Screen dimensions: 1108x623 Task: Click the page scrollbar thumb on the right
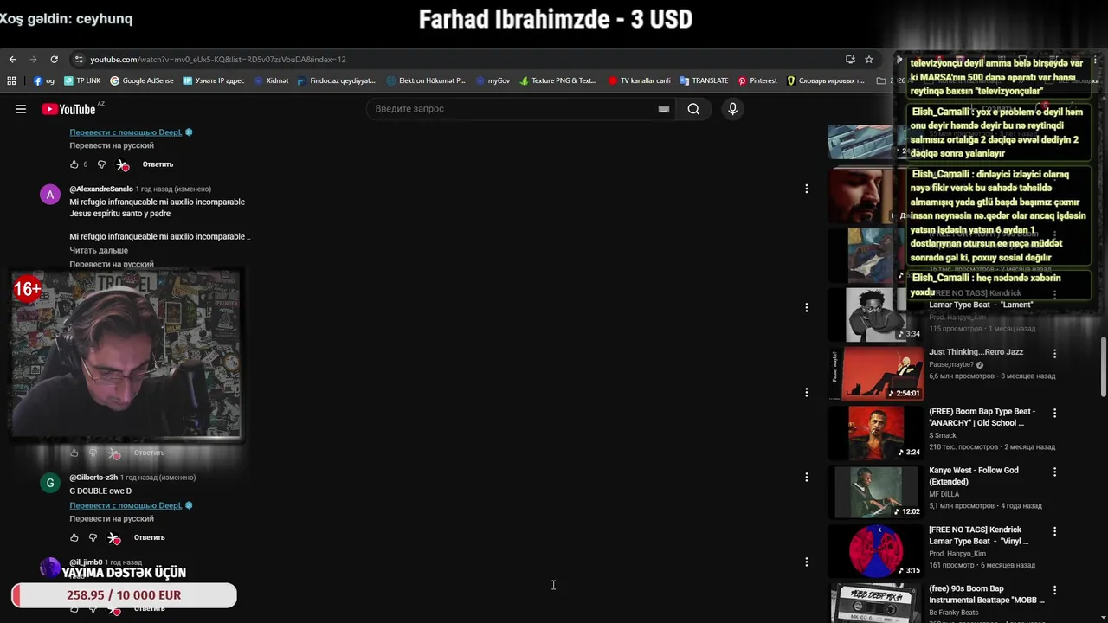pos(1103,365)
